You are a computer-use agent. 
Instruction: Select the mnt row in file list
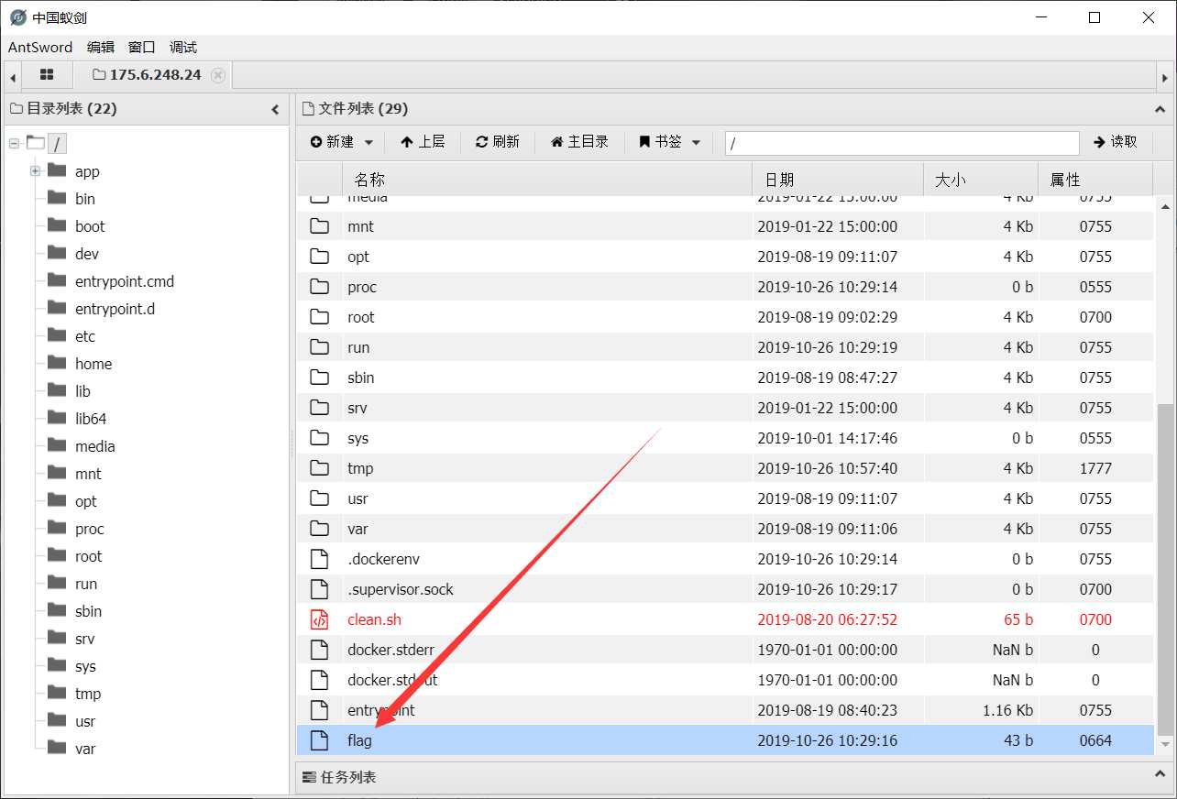(x=724, y=226)
